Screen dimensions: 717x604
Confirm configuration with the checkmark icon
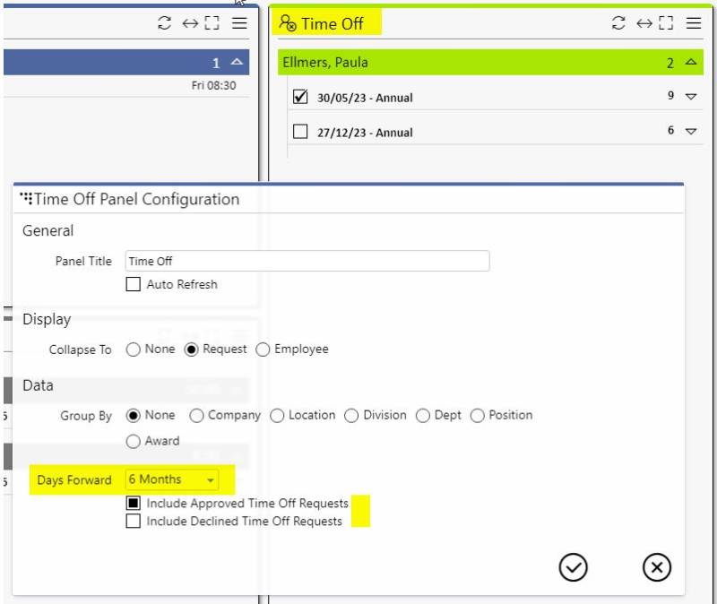[573, 566]
